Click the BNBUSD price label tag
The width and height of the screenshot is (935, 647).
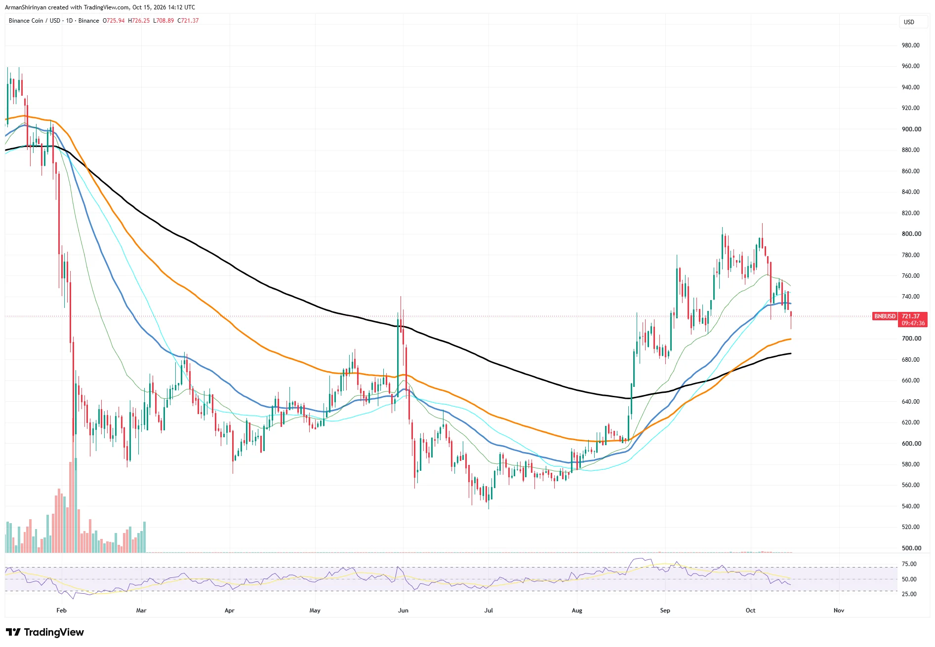(x=885, y=316)
